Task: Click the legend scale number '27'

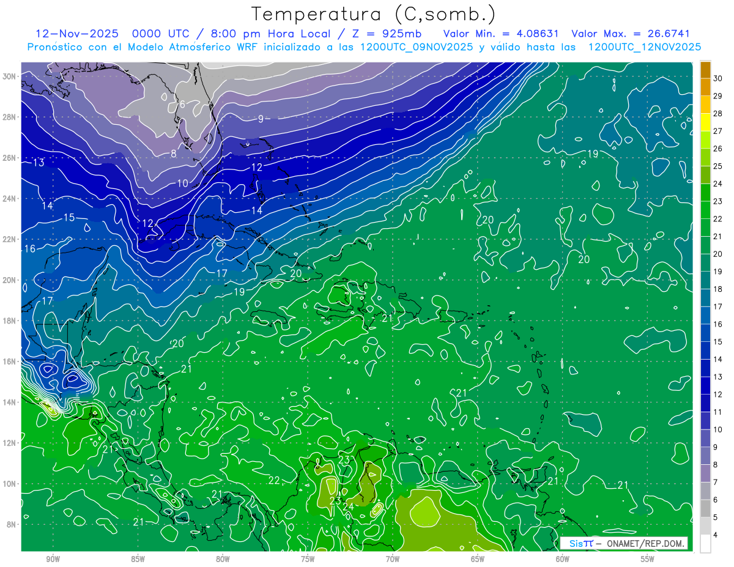Action: coord(718,131)
